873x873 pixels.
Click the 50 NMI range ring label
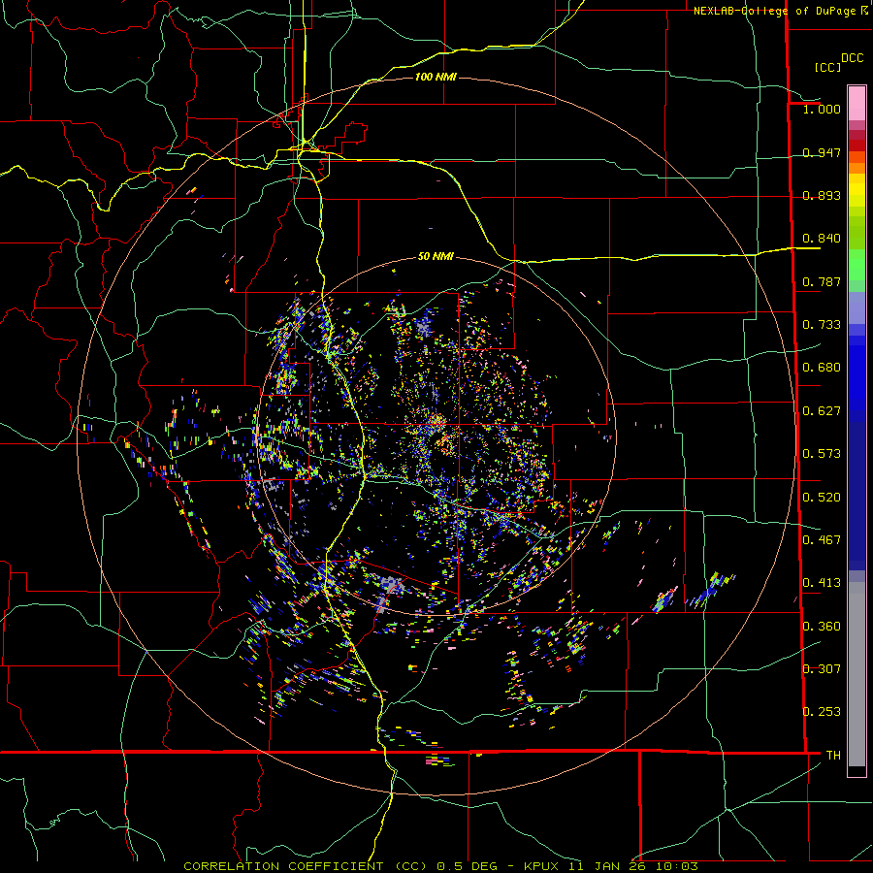pos(436,257)
